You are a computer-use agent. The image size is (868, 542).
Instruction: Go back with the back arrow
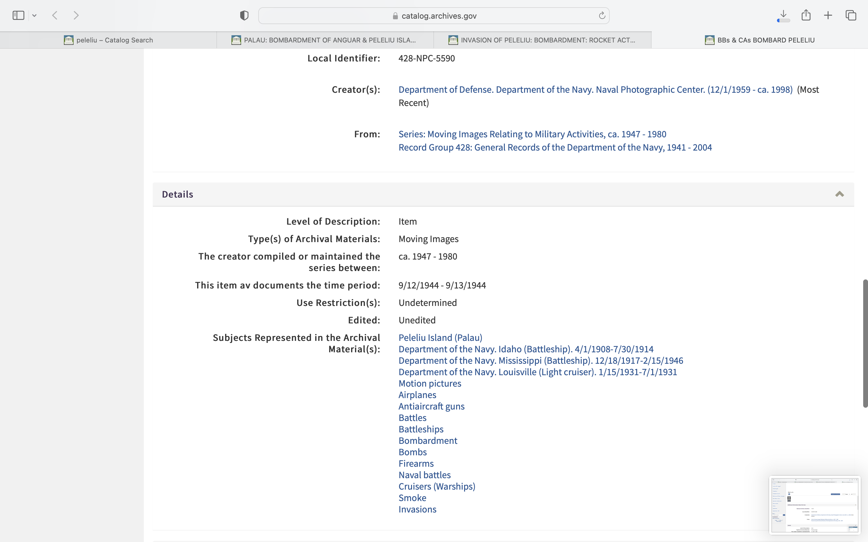pos(55,15)
